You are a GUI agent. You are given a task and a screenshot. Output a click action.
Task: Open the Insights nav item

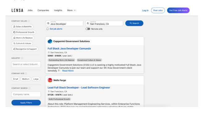(x=58, y=10)
